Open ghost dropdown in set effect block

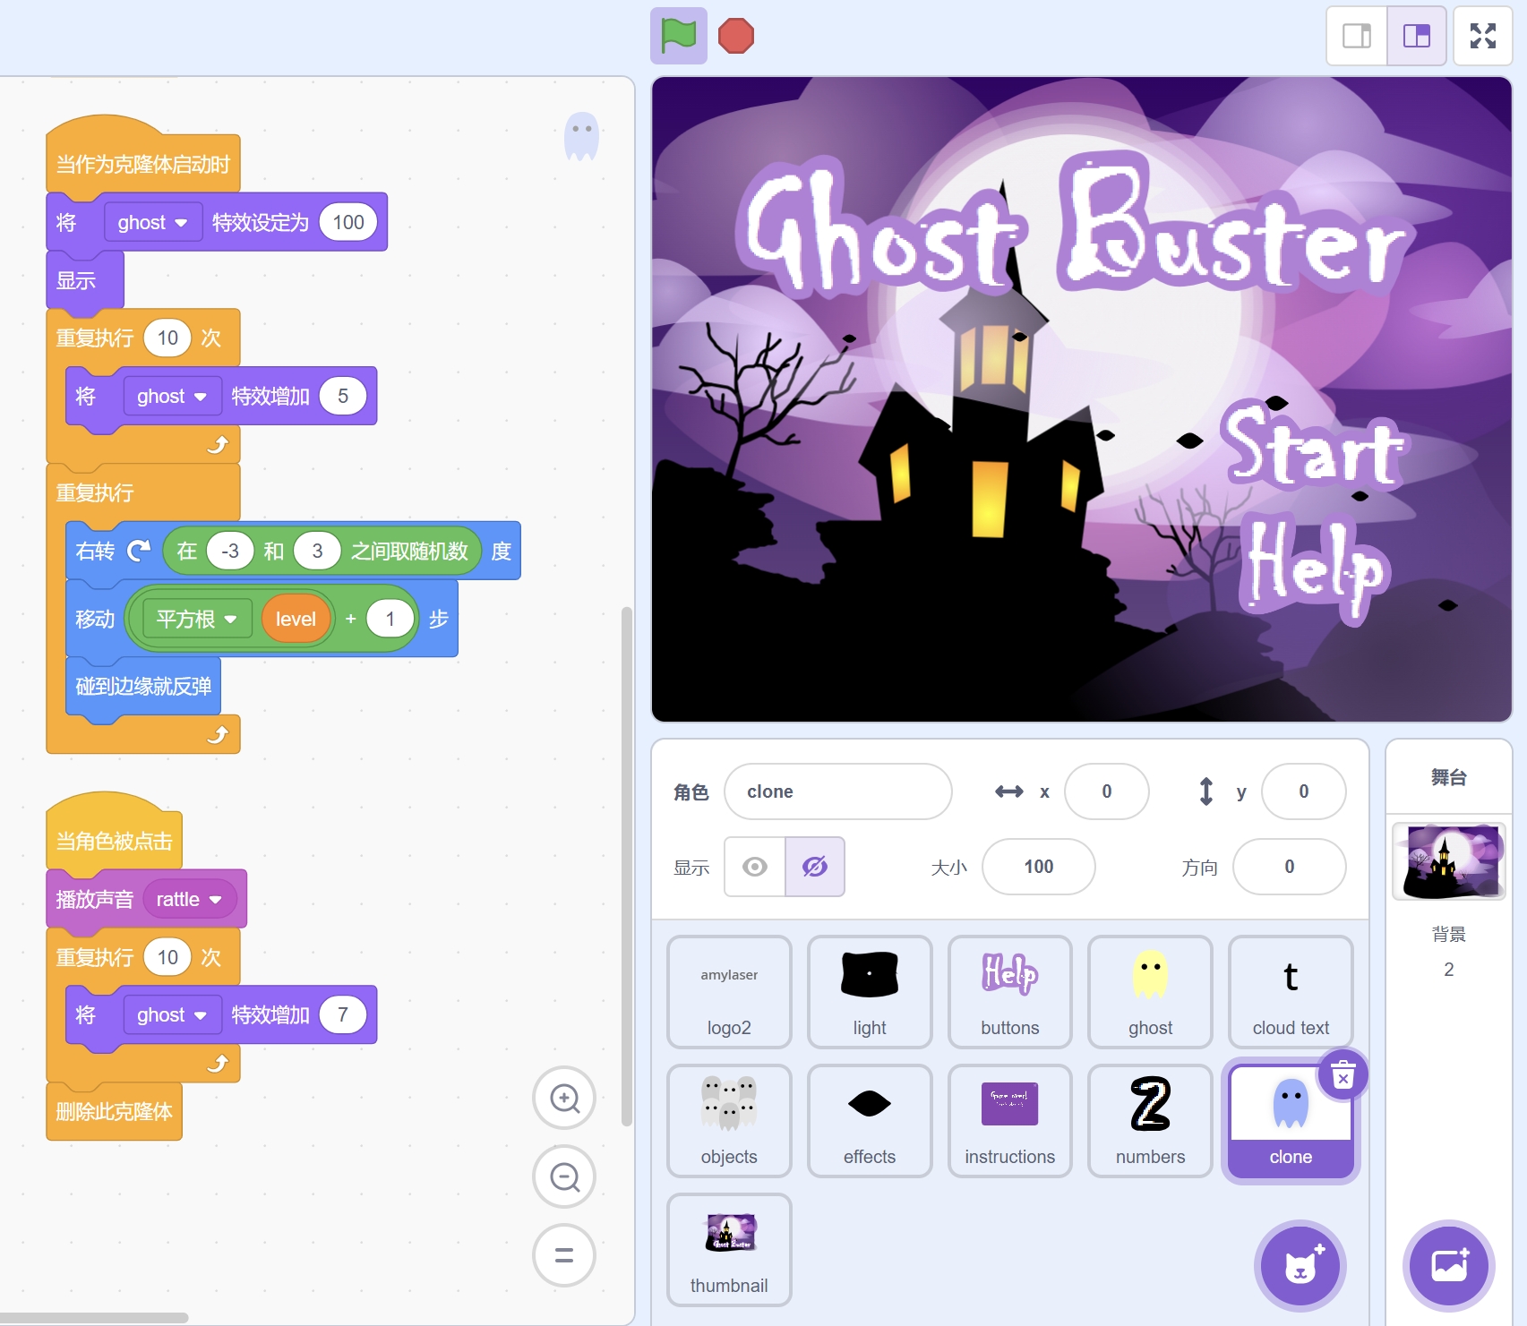pos(152,223)
